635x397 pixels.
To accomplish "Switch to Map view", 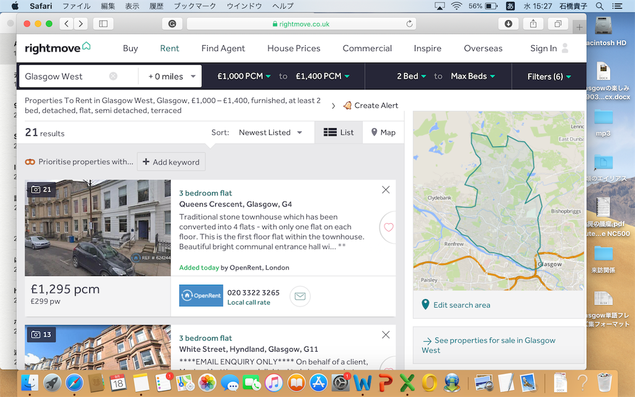I will [383, 133].
